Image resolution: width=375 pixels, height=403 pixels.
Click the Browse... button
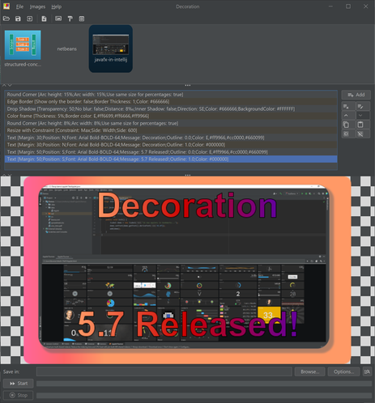[x=309, y=371]
